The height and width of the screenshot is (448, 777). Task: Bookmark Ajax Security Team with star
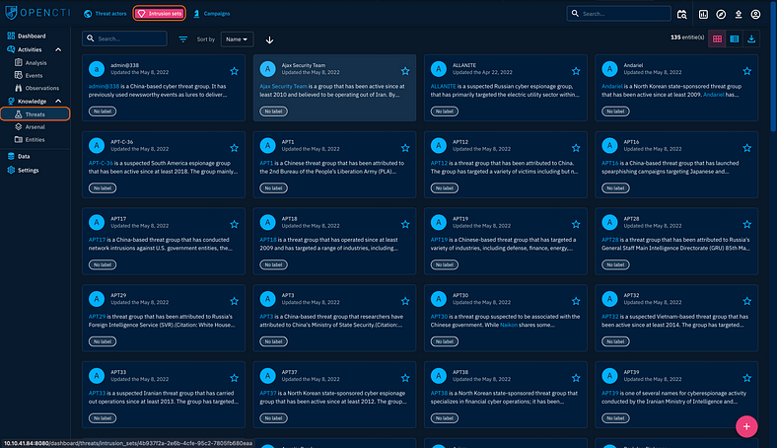click(x=405, y=71)
